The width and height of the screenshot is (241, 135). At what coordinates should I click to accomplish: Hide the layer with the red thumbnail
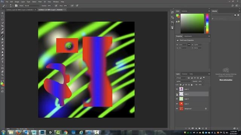(x=177, y=104)
